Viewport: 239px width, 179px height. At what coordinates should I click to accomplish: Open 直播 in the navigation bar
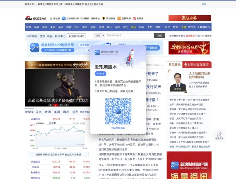[x=184, y=27]
